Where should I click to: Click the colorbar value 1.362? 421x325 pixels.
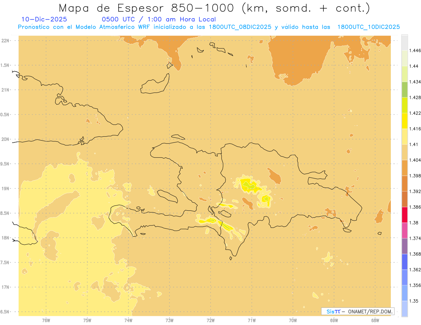click(x=415, y=270)
